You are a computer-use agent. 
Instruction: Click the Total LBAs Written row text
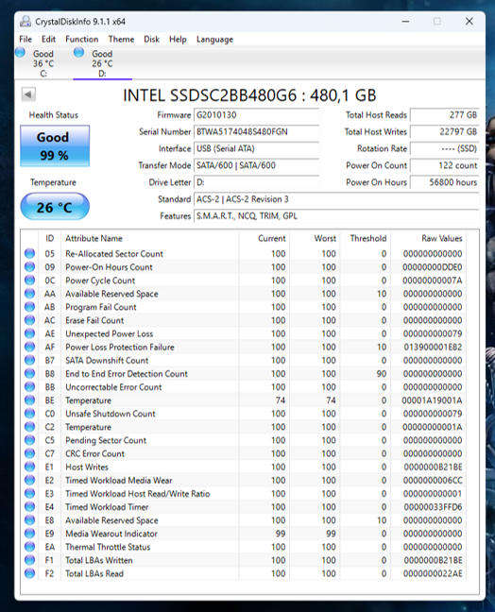tap(99, 560)
